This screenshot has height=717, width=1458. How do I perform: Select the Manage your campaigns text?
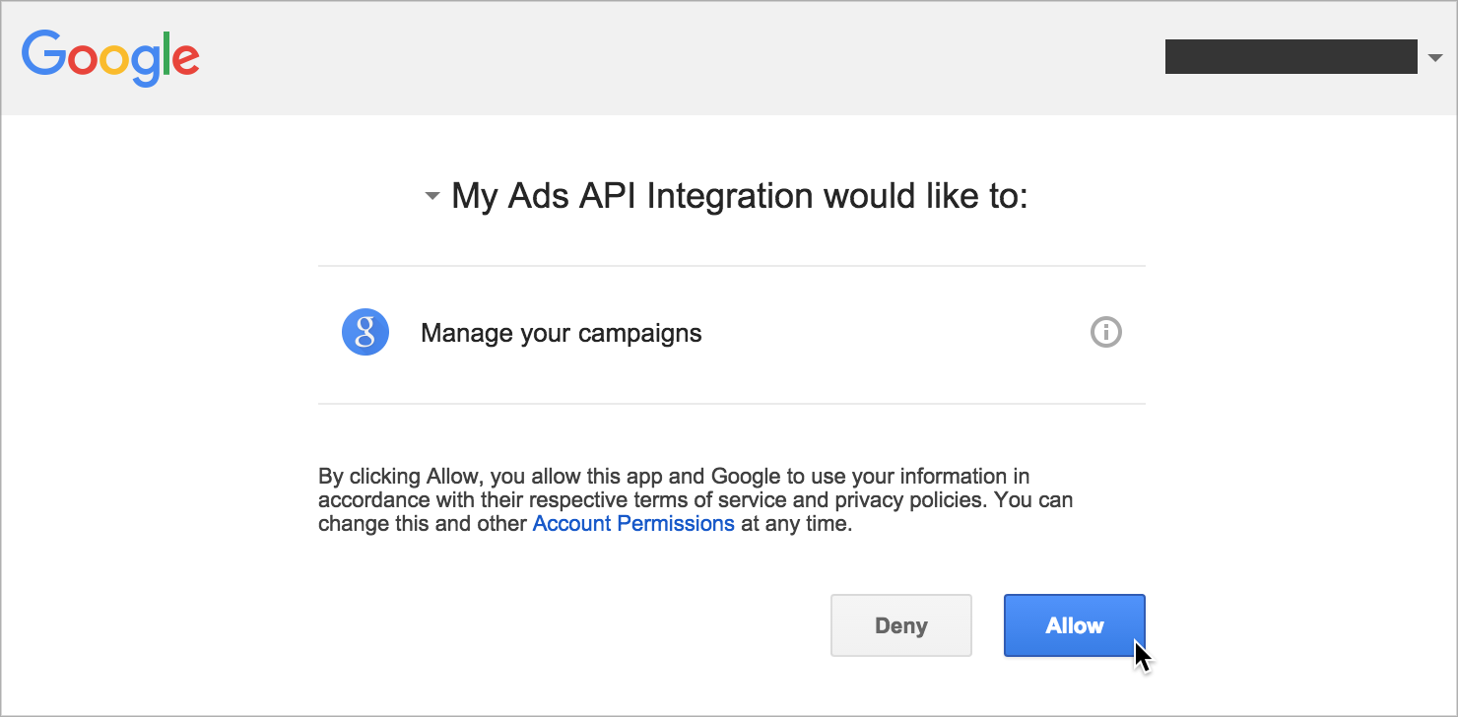(562, 333)
